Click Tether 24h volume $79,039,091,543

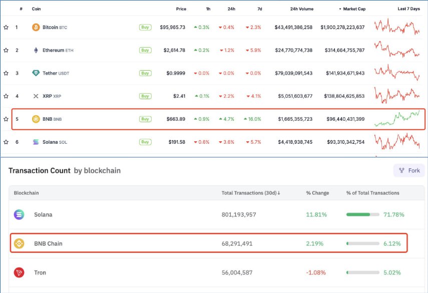click(x=294, y=73)
